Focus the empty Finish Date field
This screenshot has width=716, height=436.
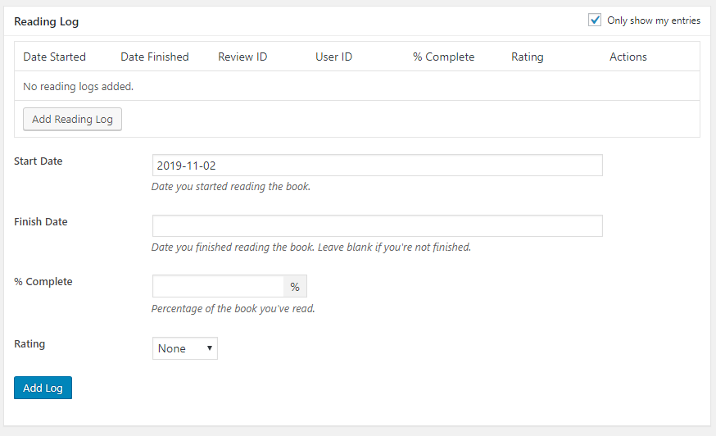(377, 225)
